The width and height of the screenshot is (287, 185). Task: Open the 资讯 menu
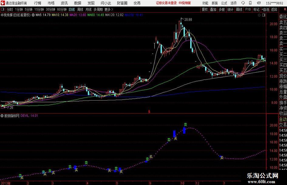coord(64,3)
